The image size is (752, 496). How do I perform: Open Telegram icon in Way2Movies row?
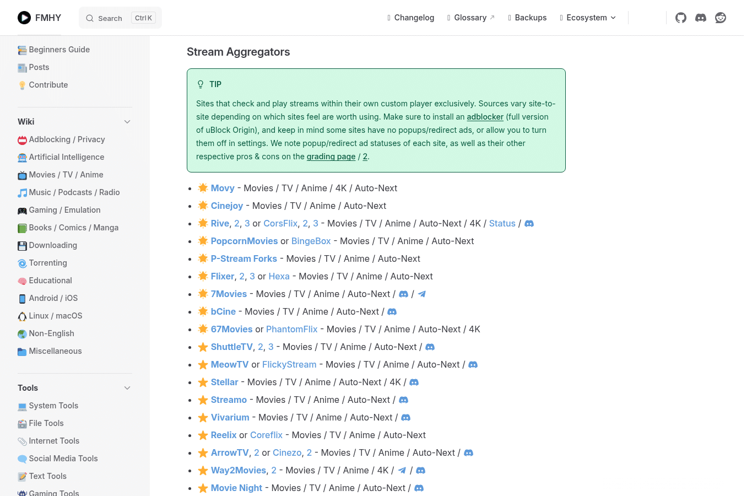point(402,471)
